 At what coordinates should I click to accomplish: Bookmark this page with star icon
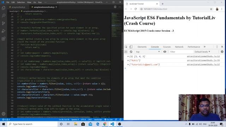tap(211, 9)
